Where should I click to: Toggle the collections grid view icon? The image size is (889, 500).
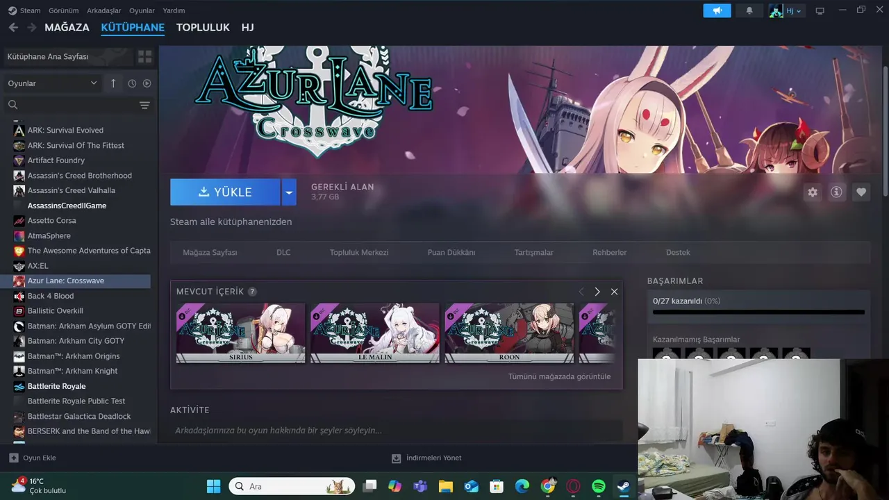click(x=144, y=56)
